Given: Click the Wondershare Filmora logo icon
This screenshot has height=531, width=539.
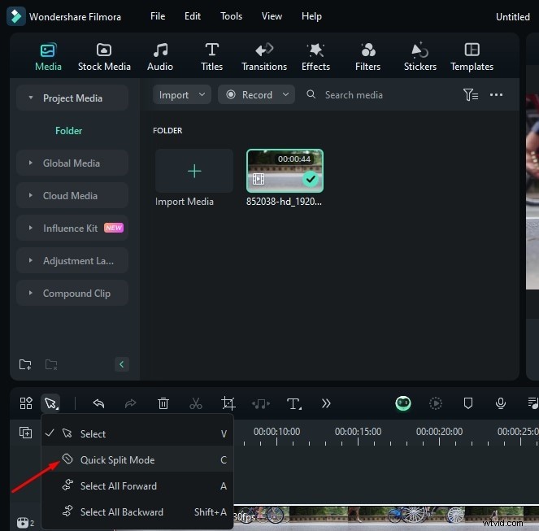Looking at the screenshot, I should tap(15, 16).
